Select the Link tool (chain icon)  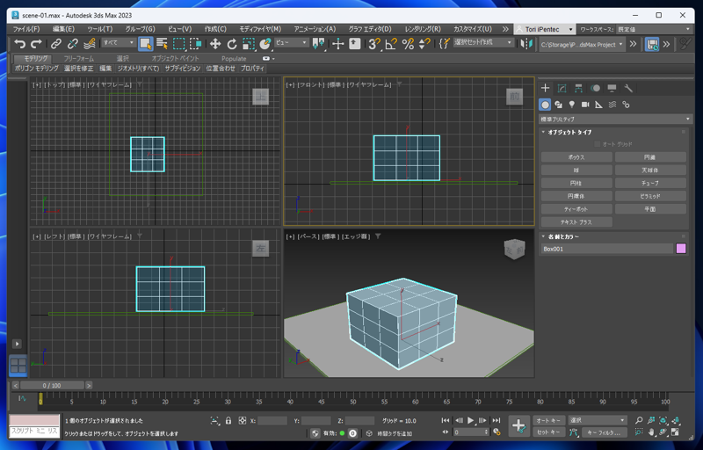55,43
